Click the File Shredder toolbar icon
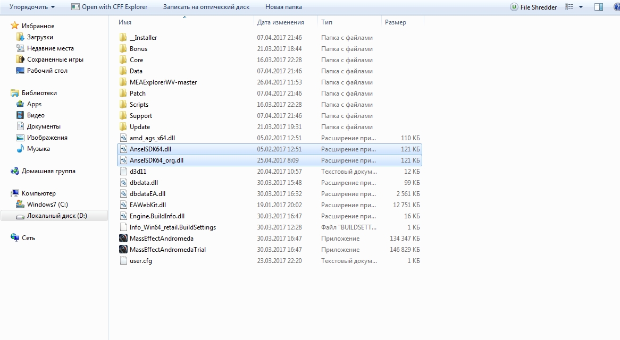The height and width of the screenshot is (340, 620). coord(514,7)
